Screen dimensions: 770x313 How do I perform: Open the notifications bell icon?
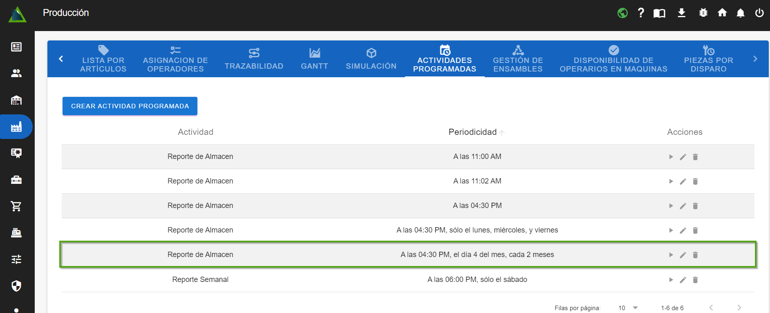[740, 13]
